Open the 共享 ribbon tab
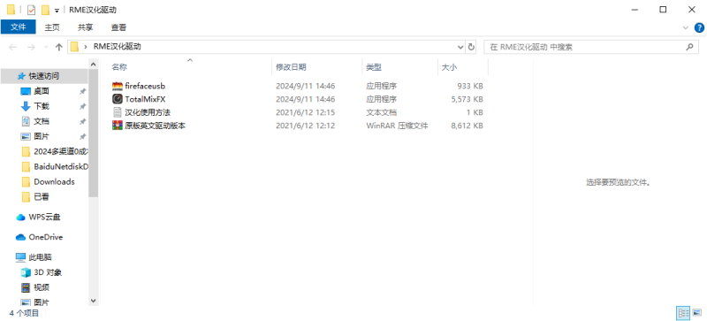 pos(85,27)
